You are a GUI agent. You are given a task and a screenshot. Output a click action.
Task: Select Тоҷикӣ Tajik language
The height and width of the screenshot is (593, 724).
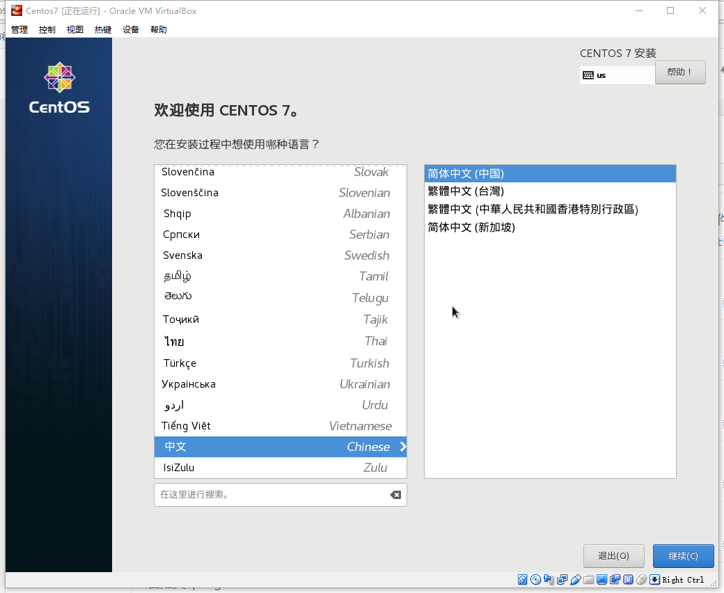click(281, 319)
